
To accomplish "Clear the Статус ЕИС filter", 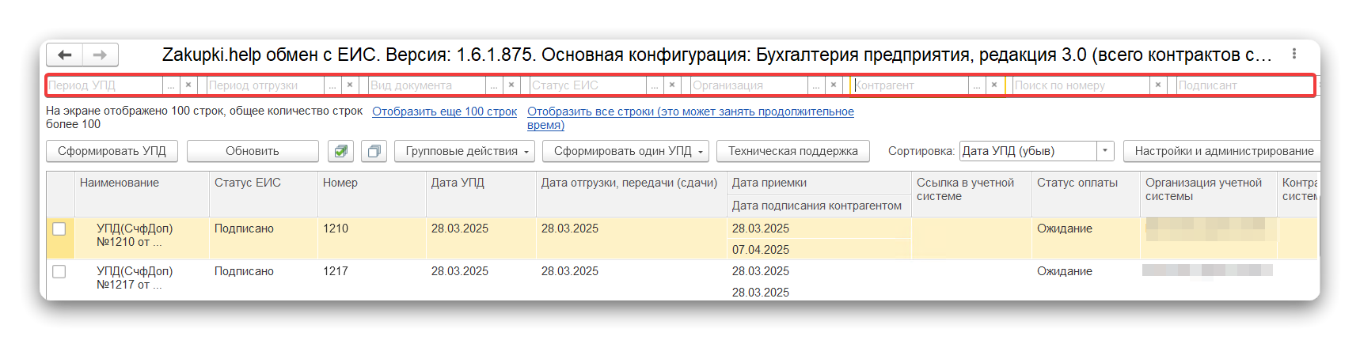I will 672,85.
